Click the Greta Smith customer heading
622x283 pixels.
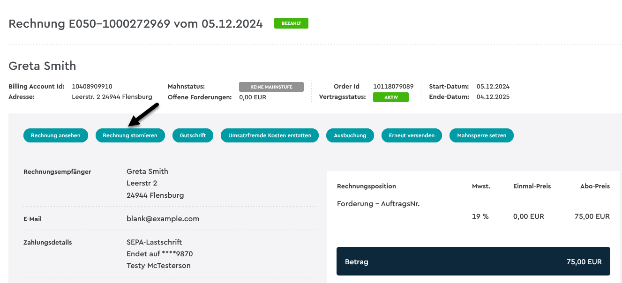42,66
